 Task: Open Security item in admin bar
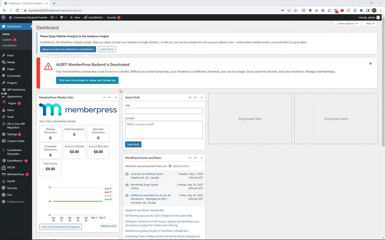point(113,17)
